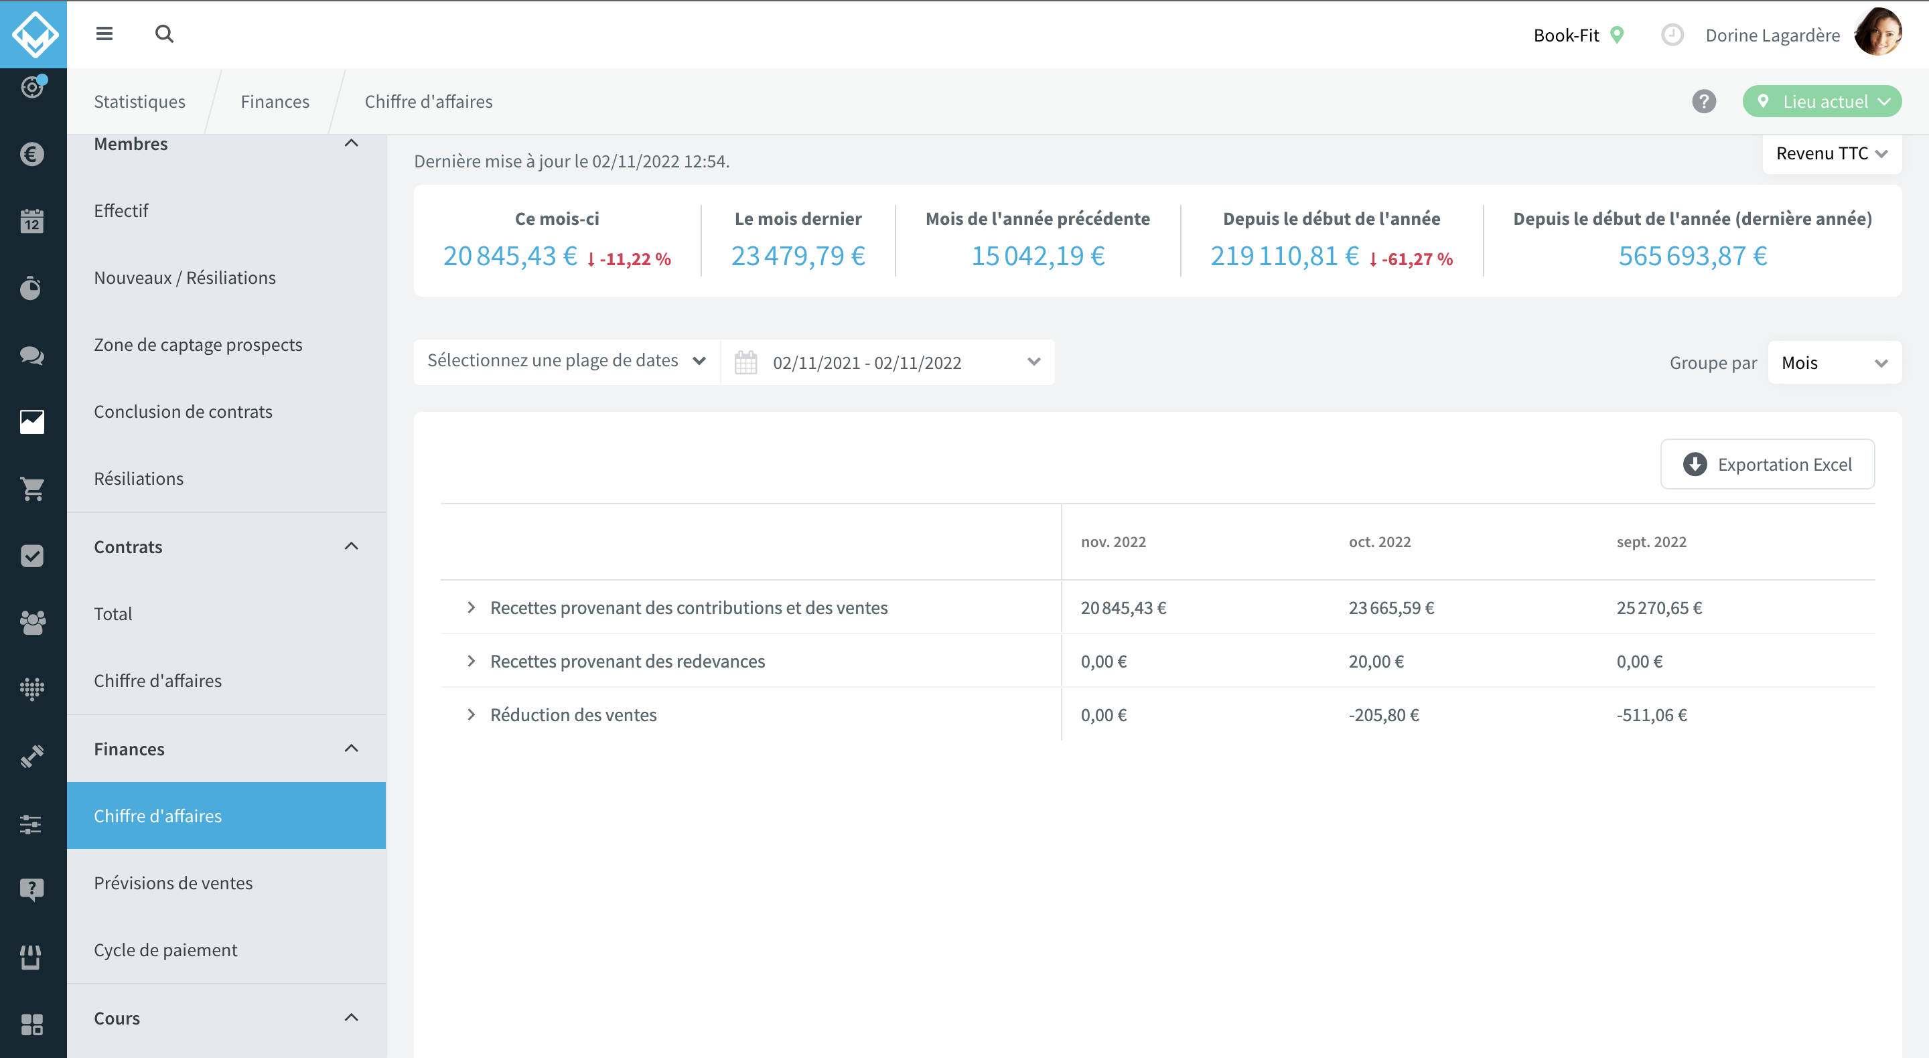Click the Dorine Lagardère user name
Viewport: 1929px width, 1058px height.
[1772, 35]
